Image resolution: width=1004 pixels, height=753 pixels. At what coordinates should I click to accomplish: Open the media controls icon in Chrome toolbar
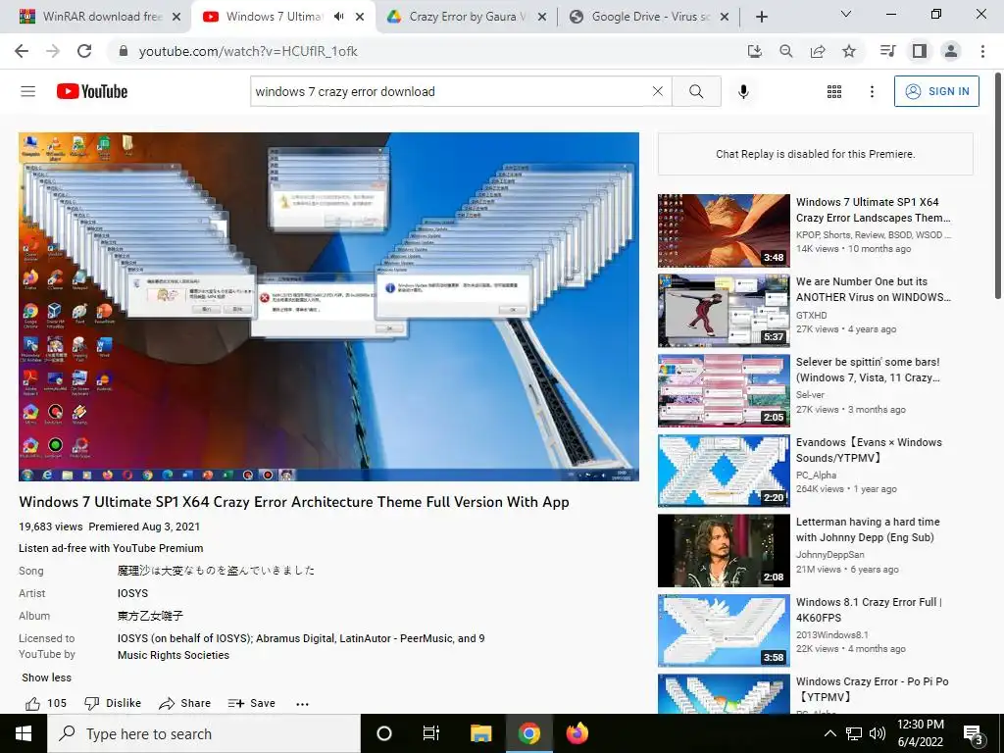pyautogui.click(x=887, y=51)
